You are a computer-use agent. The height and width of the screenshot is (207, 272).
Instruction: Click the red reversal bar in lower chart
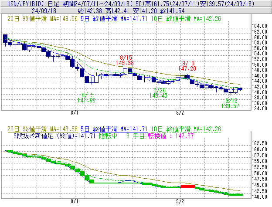click(188, 187)
